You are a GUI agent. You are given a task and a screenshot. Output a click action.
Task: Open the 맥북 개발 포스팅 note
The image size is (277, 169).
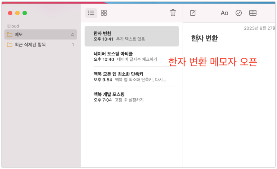click(x=132, y=97)
